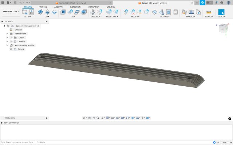The image size is (233, 145).
Task: Click the Select tool icon
Action: coord(221,12)
